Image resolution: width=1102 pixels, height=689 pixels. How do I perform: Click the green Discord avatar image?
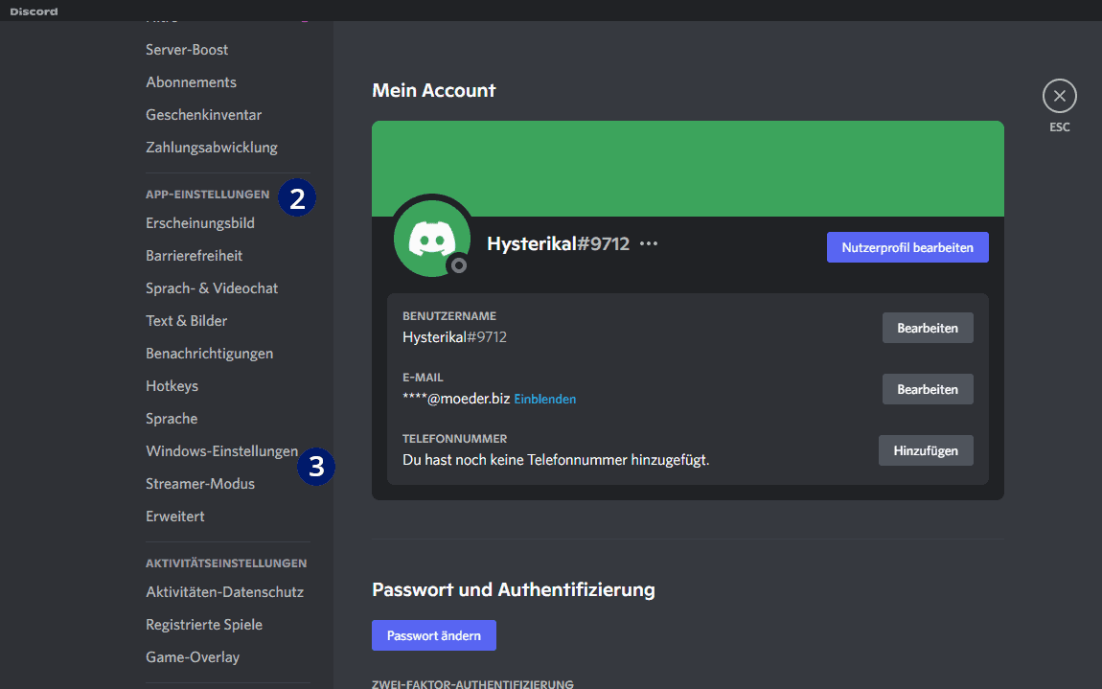point(431,238)
